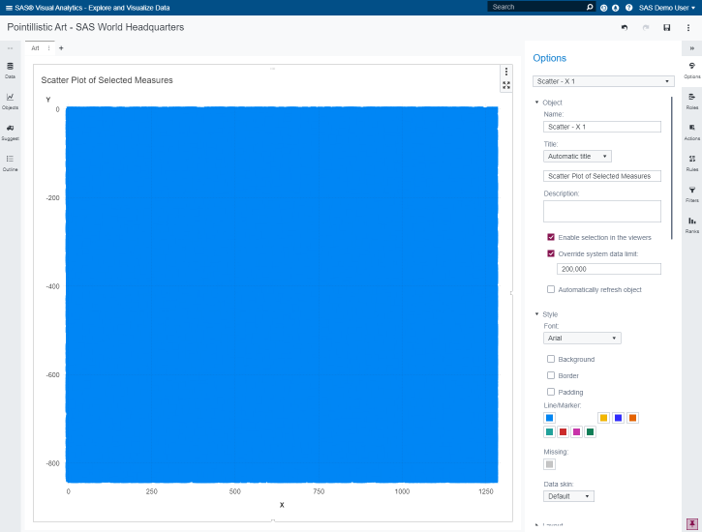Open the Objects pane
This screenshot has height=532, width=702.
(x=10, y=101)
